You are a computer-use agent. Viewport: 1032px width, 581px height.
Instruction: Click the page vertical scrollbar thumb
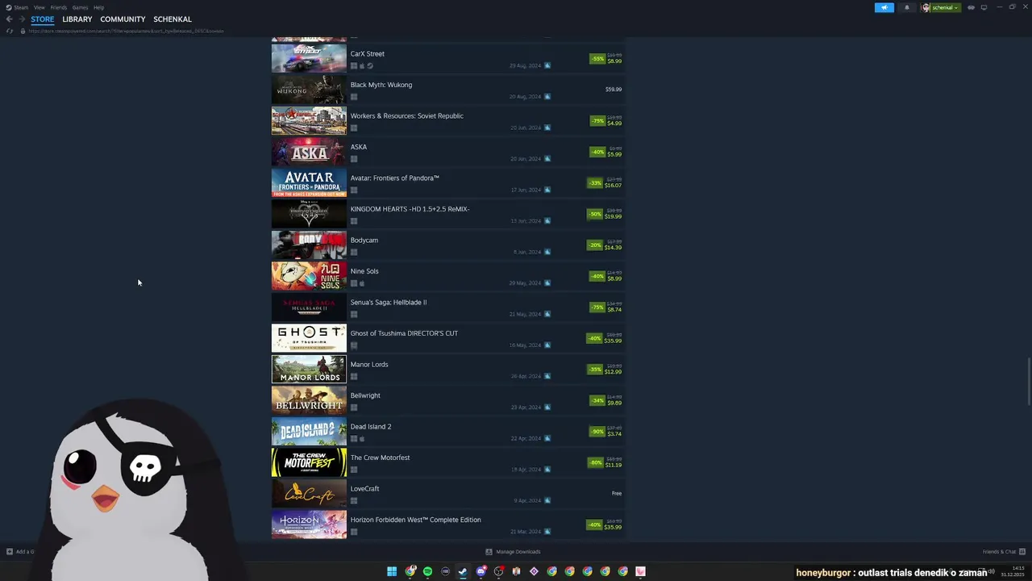tap(1029, 382)
